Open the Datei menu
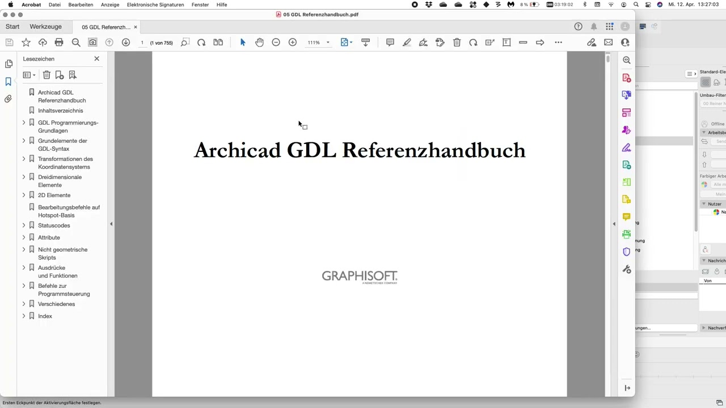This screenshot has height=408, width=726. (55, 5)
